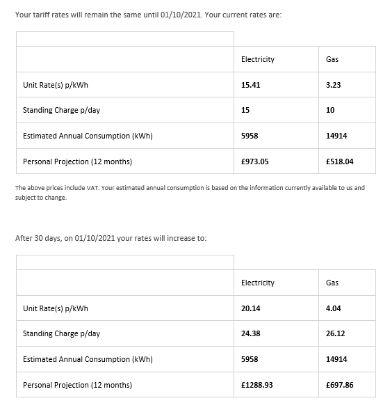Click the 'After 30 days' rate increase sentence
Viewport: 383px width, 403px height.
click(111, 238)
